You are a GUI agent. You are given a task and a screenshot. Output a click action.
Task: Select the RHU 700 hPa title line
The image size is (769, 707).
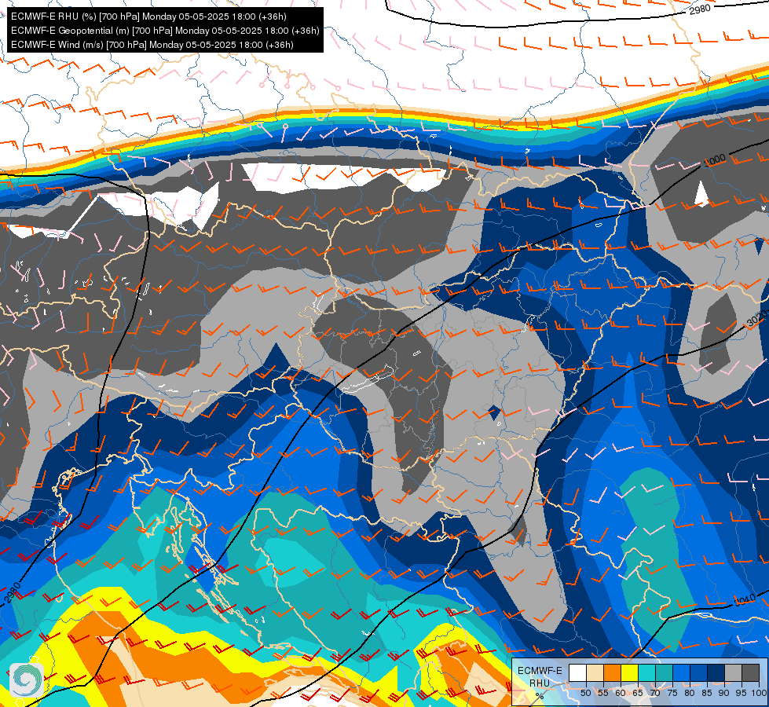[x=148, y=16]
